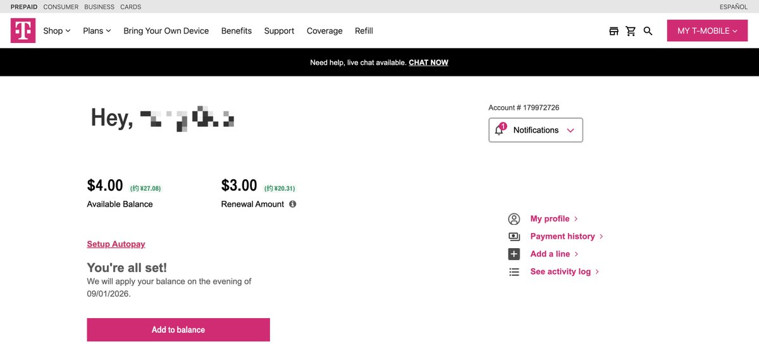Open Bring Your Own Device page
The height and width of the screenshot is (358, 759).
pos(166,30)
